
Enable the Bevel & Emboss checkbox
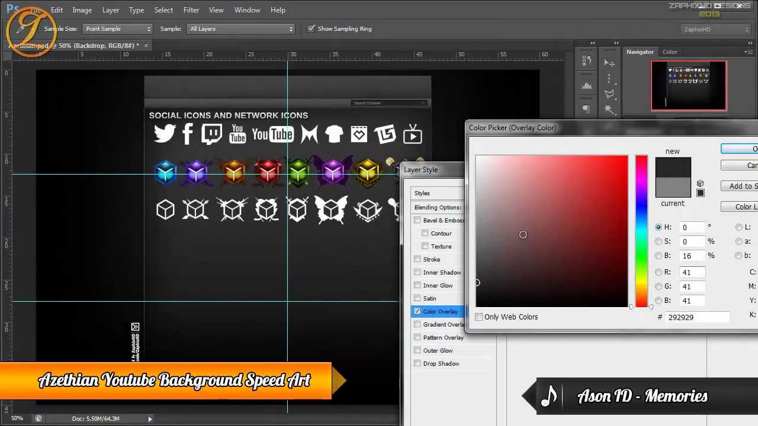tap(417, 220)
